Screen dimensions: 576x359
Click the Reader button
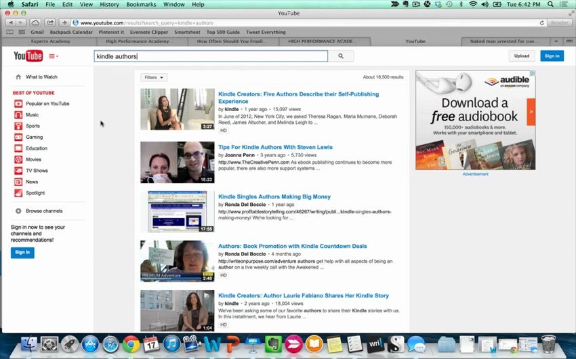(x=559, y=23)
